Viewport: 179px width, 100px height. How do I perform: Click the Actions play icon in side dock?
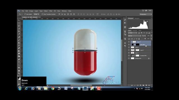click(125, 23)
